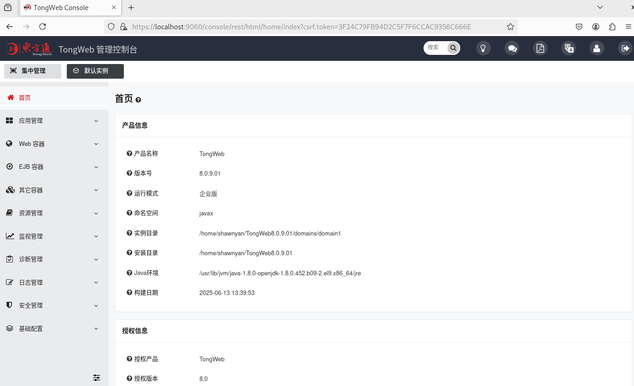
Task: Click help icon next to 授权产品
Action: coord(129,359)
